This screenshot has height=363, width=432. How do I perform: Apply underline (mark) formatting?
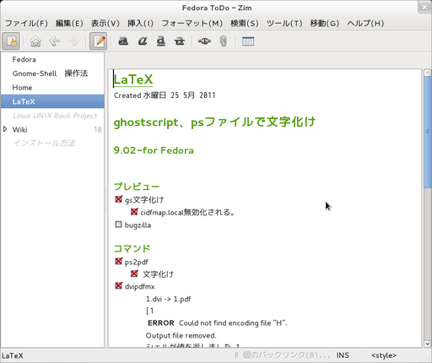pyautogui.click(x=161, y=41)
